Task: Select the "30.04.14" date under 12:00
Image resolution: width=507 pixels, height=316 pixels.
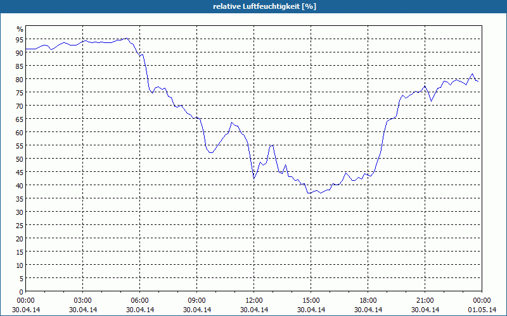Action: pyautogui.click(x=254, y=310)
